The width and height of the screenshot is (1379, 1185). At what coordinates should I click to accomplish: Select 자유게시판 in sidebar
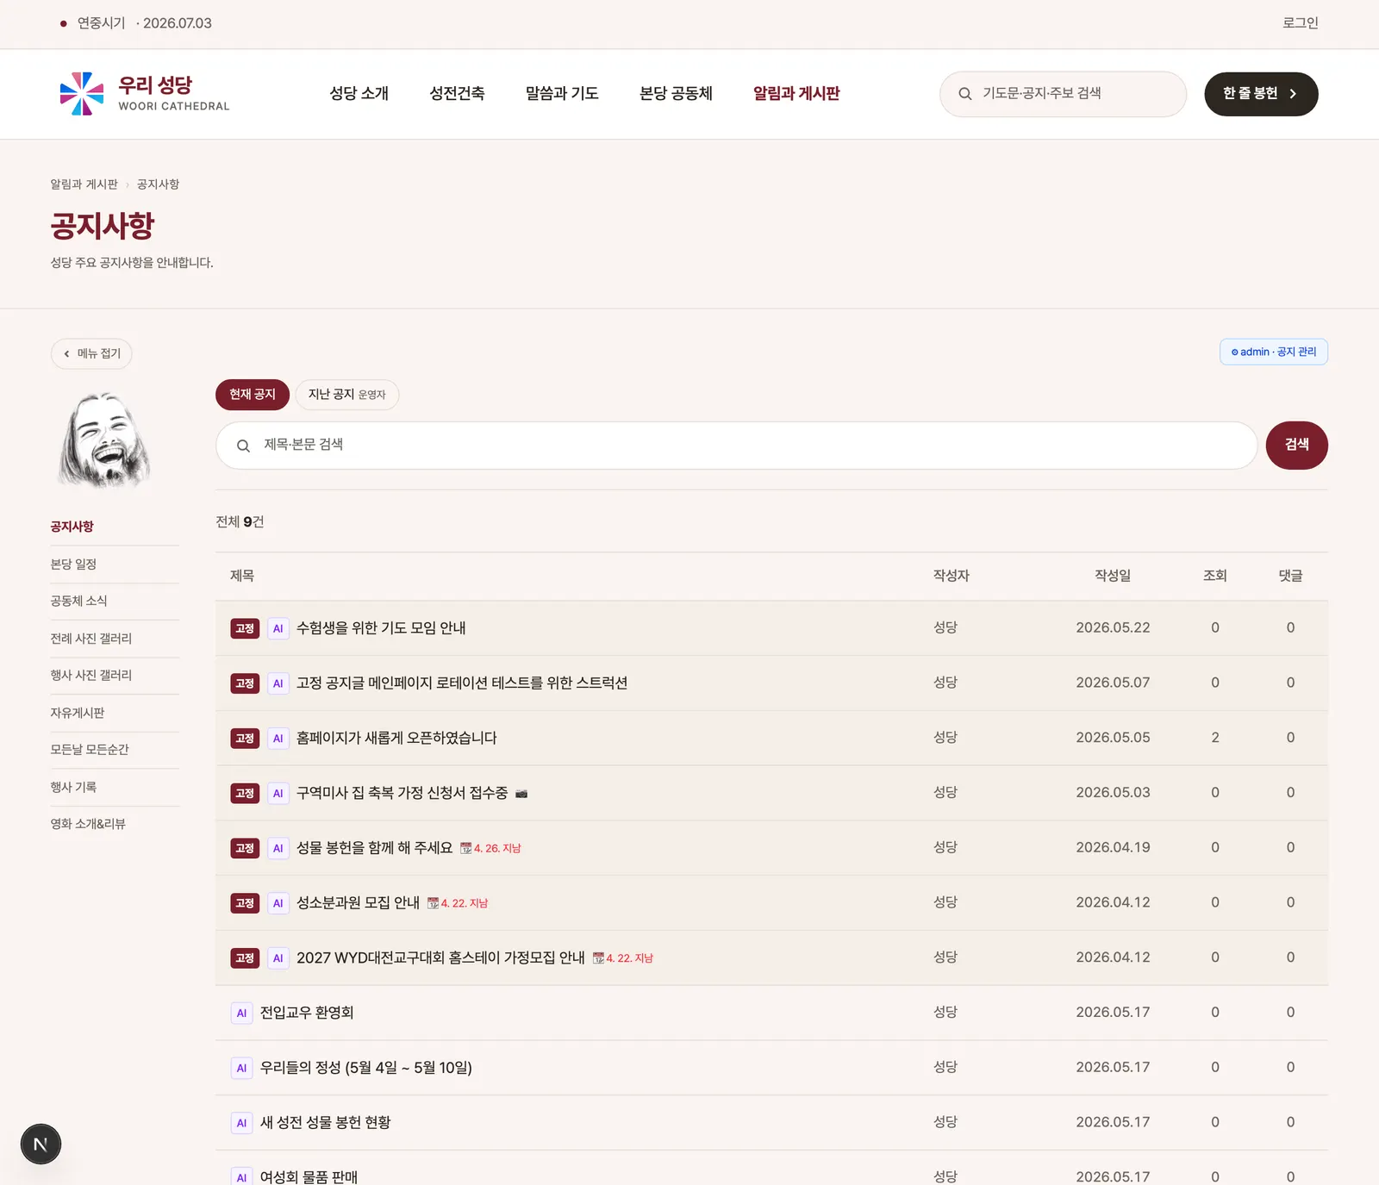click(x=77, y=713)
